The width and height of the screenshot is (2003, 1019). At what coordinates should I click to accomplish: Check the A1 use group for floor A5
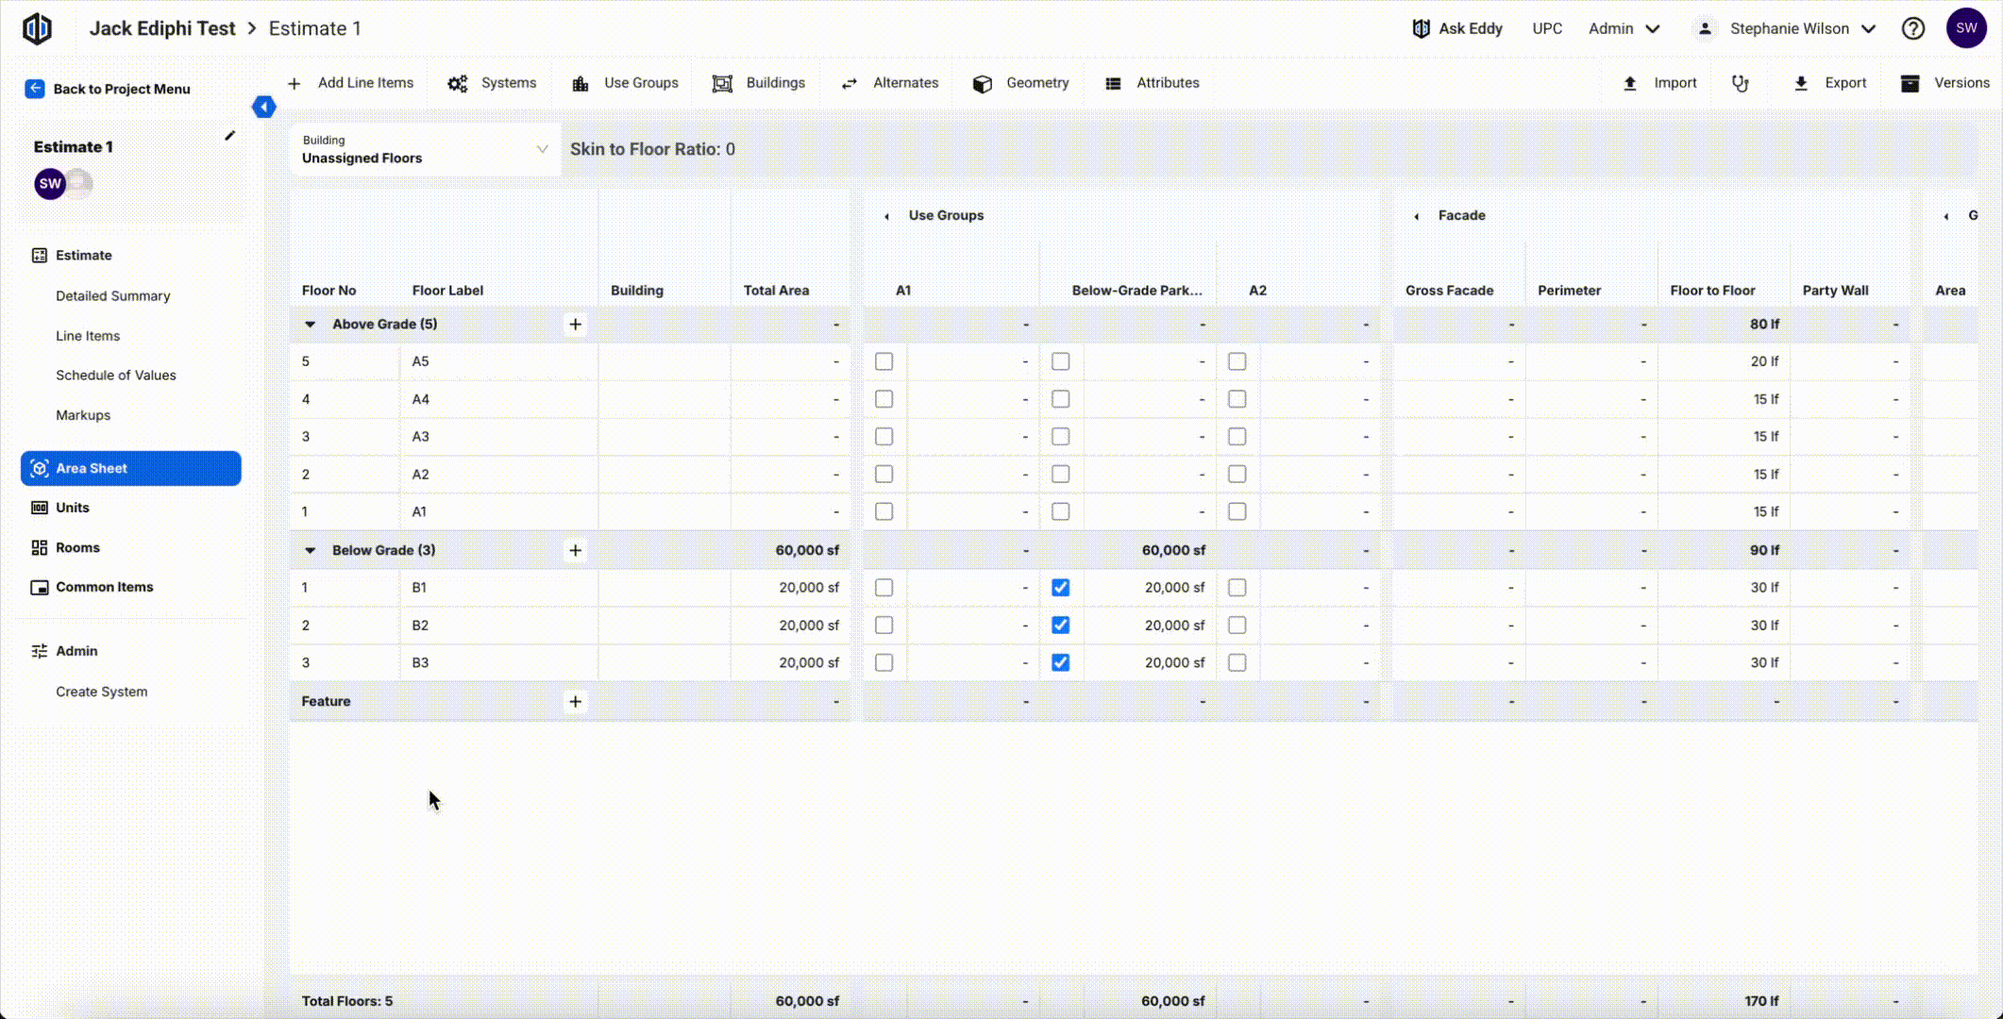884,361
